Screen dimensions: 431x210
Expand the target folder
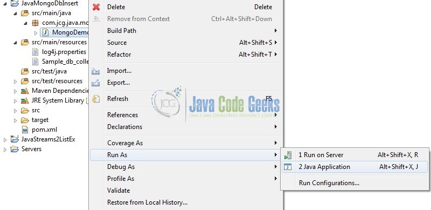pos(15,120)
